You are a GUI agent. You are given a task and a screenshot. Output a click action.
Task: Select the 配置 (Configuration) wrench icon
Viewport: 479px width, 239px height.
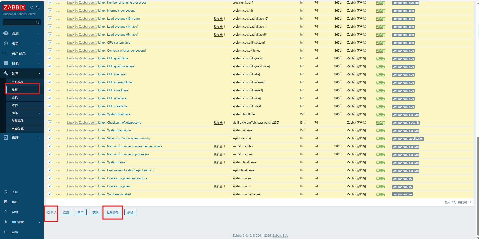6,73
